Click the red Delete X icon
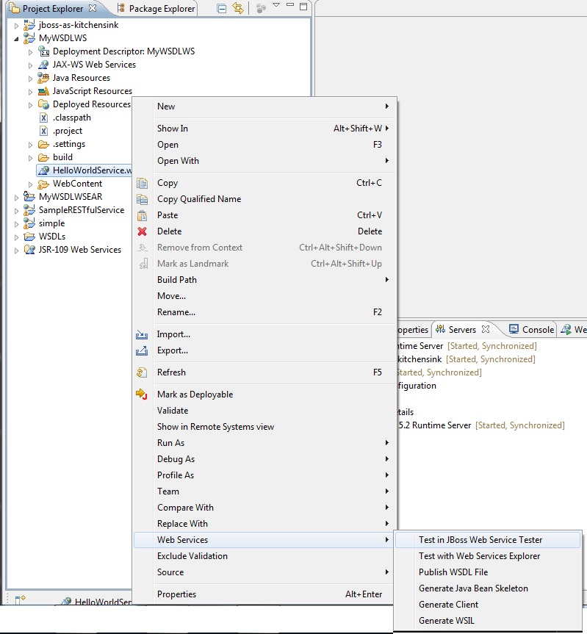 142,231
